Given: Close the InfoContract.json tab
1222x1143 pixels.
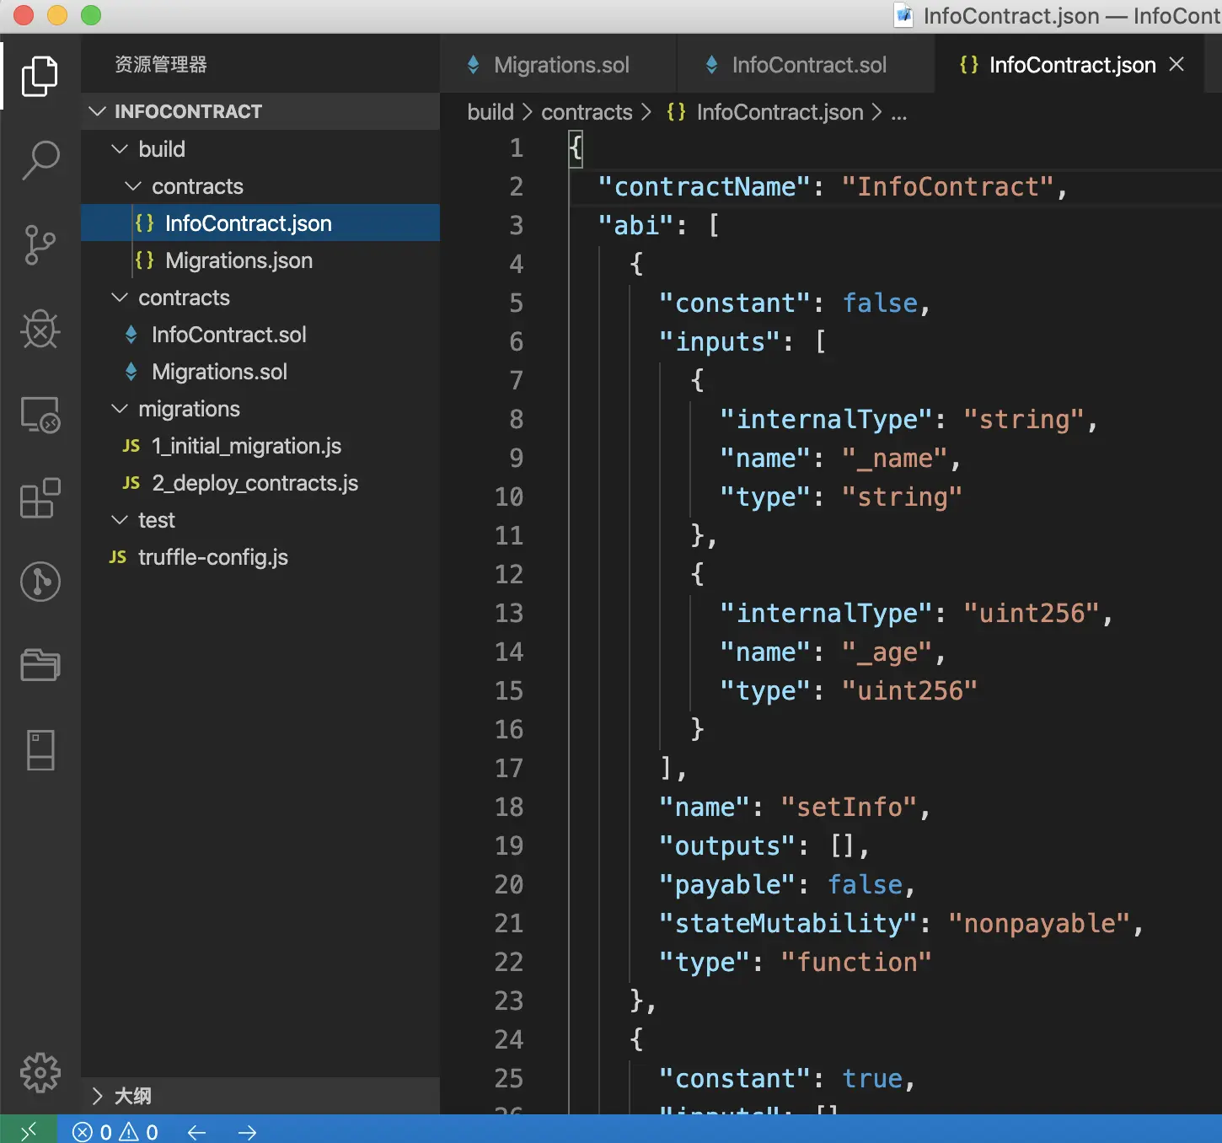Looking at the screenshot, I should point(1176,64).
